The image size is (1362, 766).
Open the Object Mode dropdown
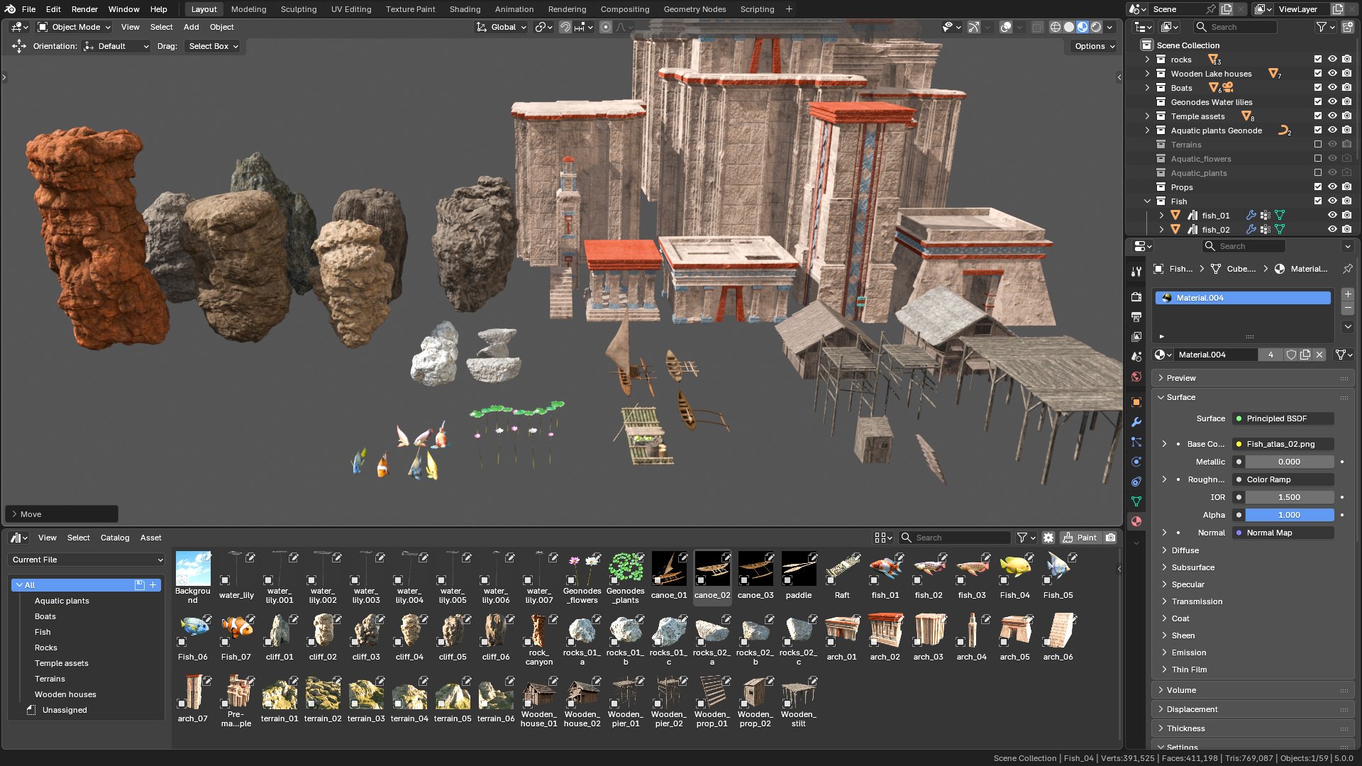[x=74, y=27]
